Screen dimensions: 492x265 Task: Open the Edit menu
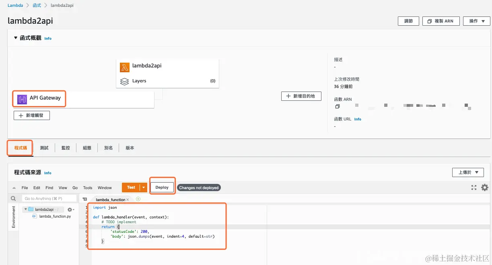pos(37,188)
